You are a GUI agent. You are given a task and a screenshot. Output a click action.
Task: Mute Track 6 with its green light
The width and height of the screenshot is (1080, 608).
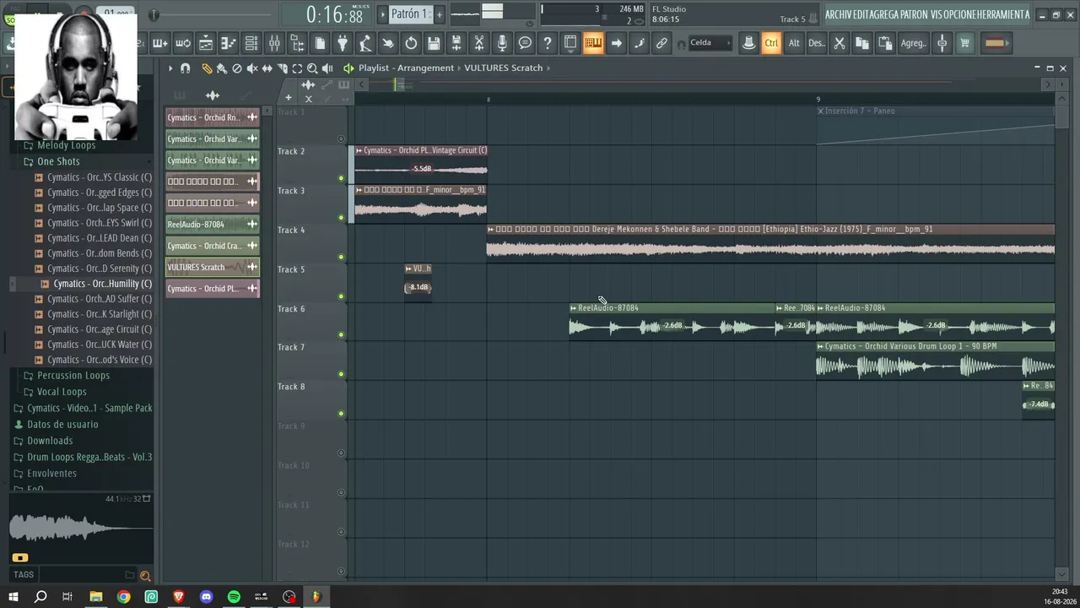(x=341, y=335)
